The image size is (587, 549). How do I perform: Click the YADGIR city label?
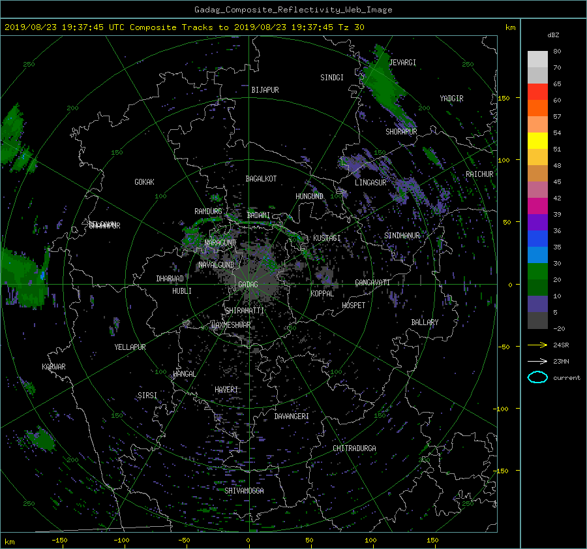[451, 99]
